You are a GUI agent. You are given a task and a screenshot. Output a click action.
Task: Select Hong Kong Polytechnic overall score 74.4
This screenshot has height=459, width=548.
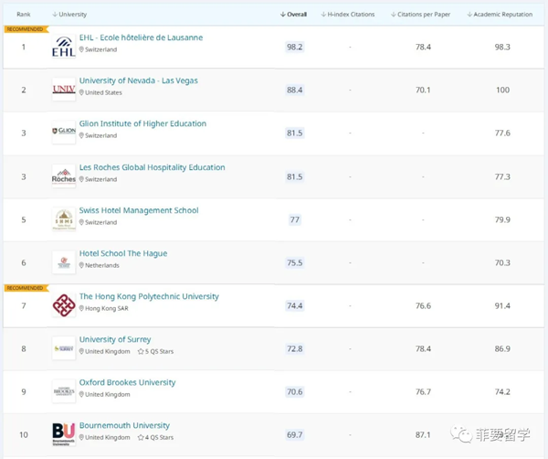[295, 305]
